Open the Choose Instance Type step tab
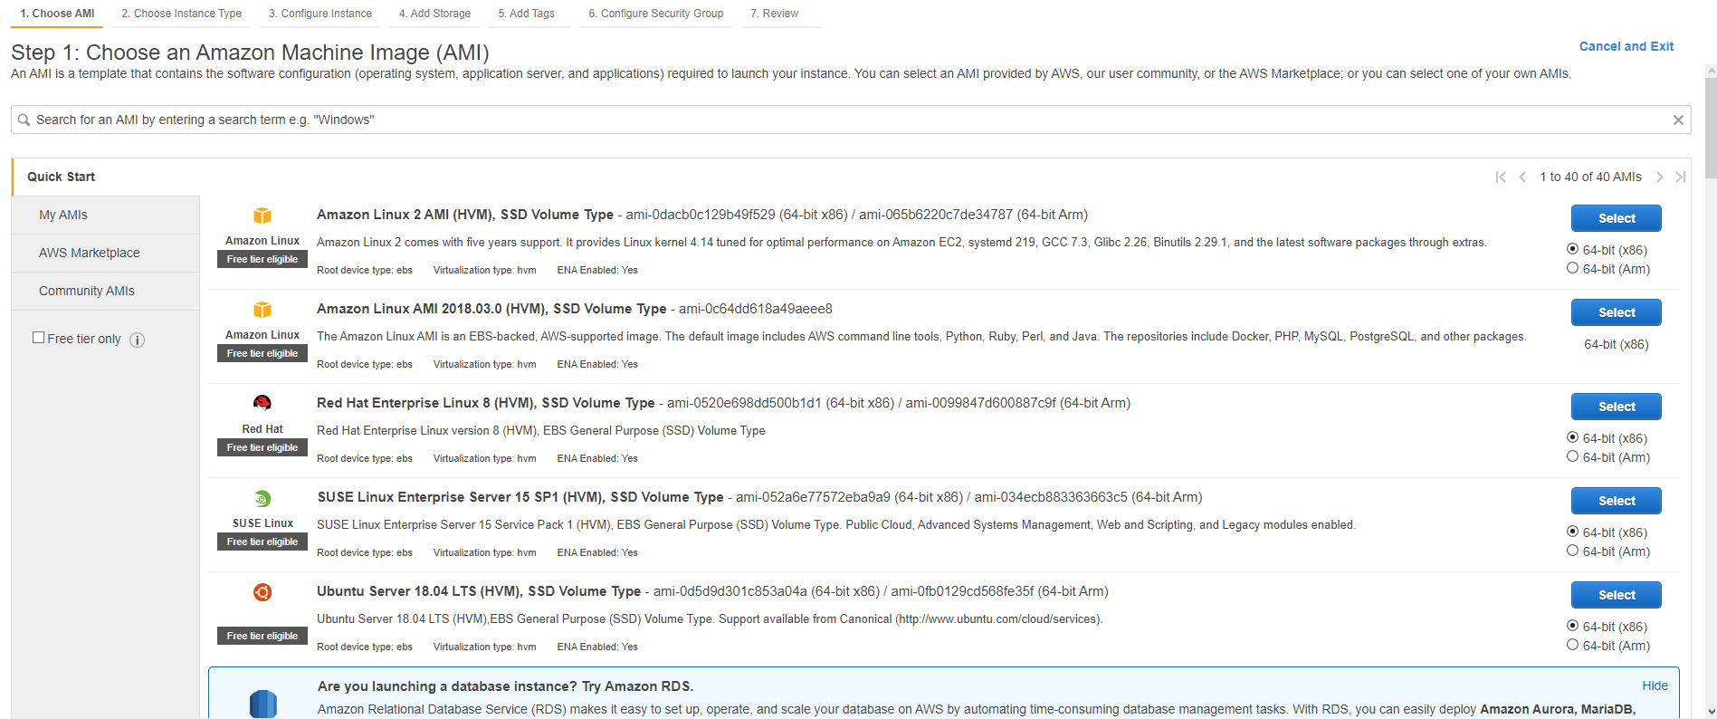The width and height of the screenshot is (1717, 719). 181,14
